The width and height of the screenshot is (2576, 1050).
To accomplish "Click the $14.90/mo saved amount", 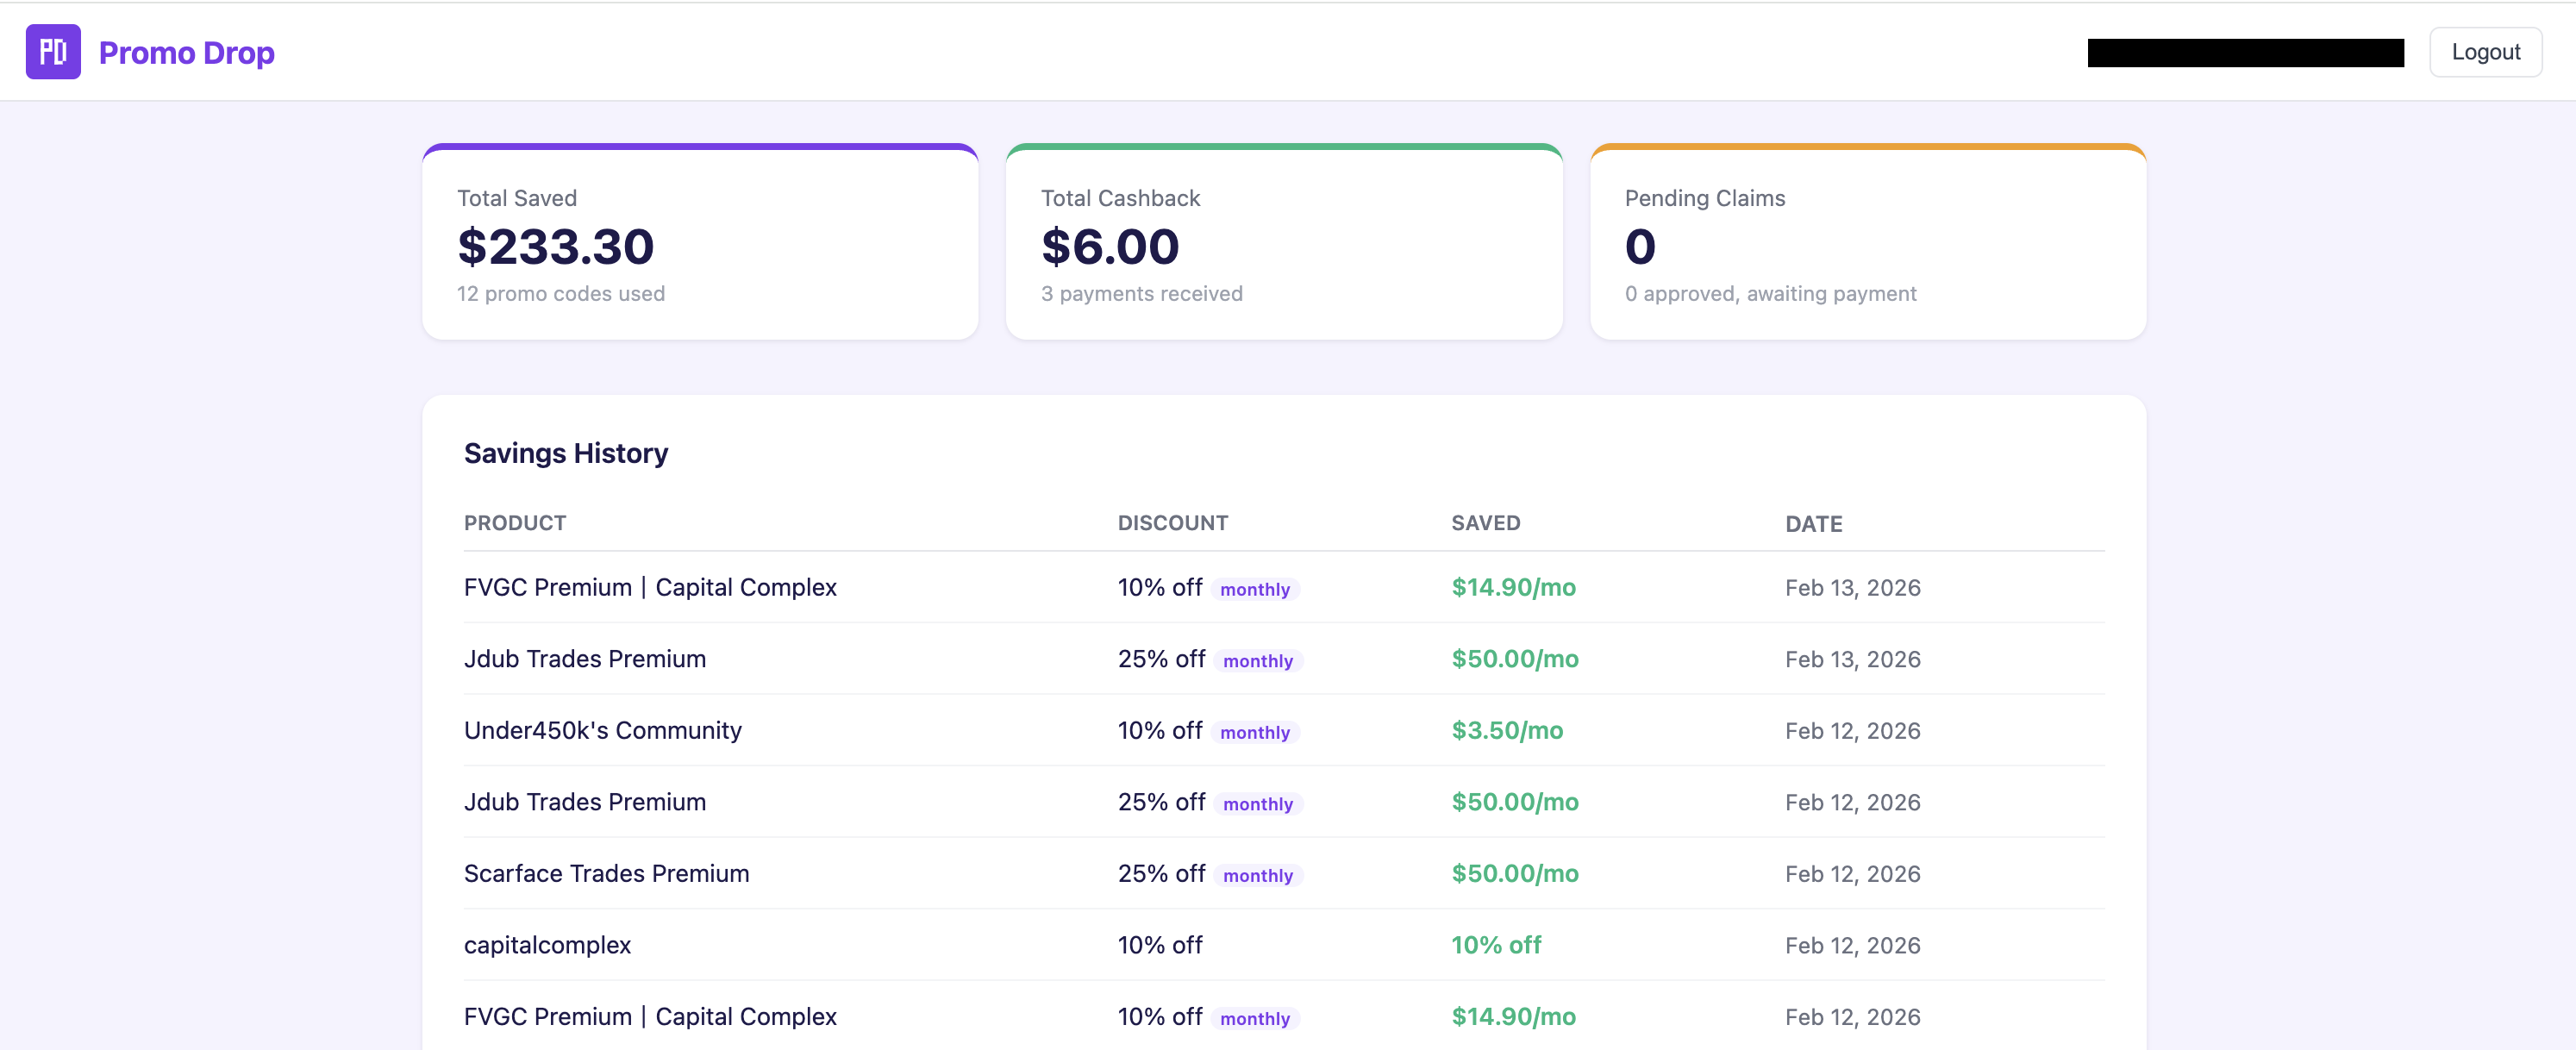I will pos(1513,588).
